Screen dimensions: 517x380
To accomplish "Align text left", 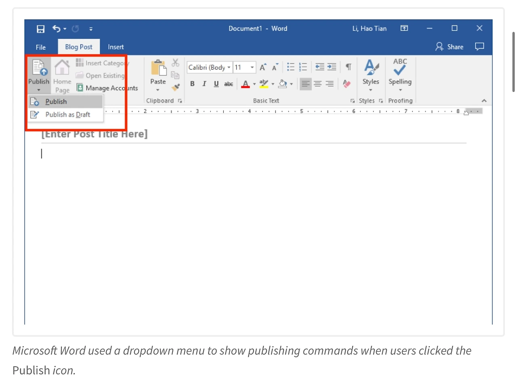I will [x=306, y=84].
